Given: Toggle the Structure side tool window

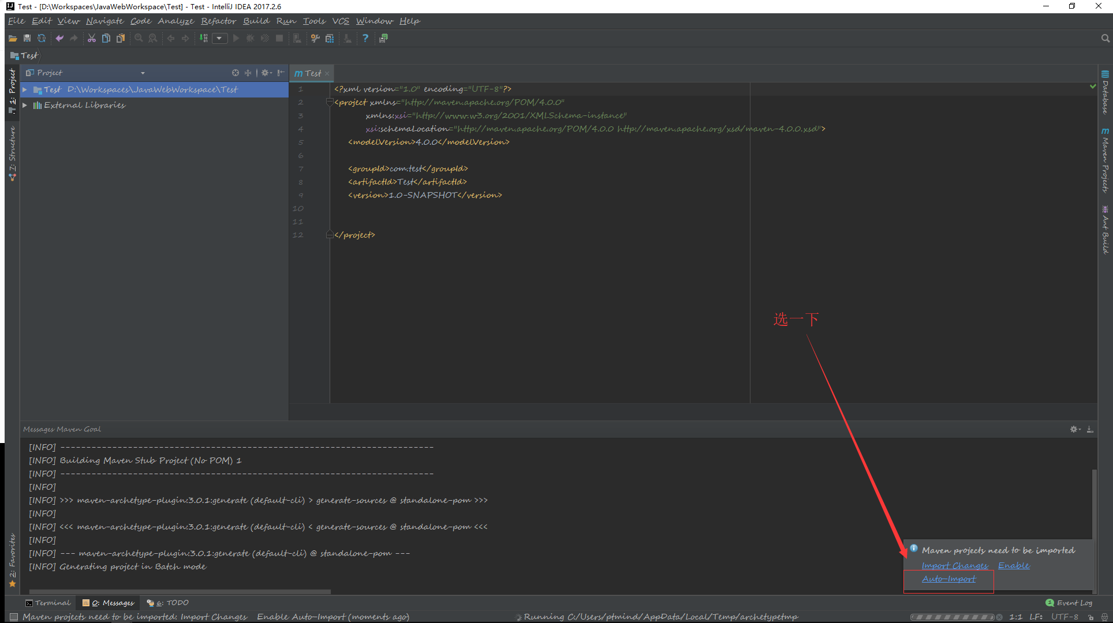Looking at the screenshot, I should (12, 153).
